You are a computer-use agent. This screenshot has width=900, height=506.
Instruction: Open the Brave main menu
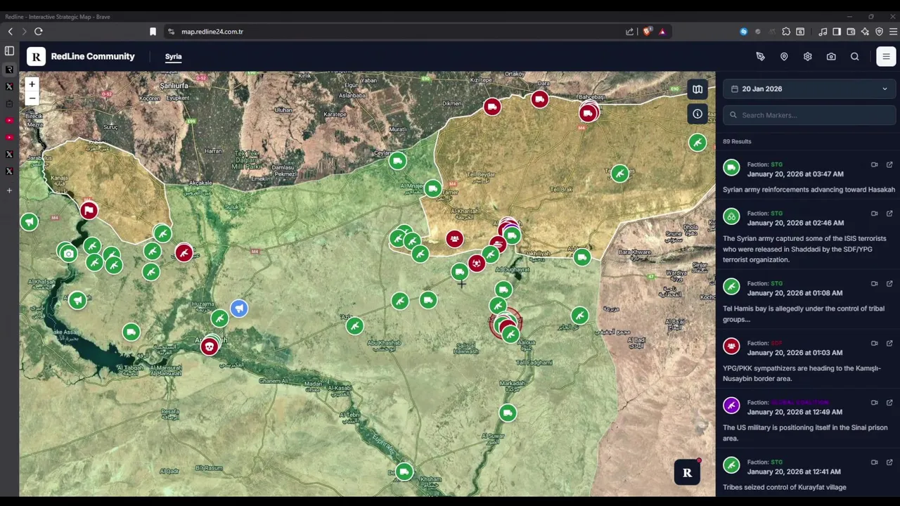point(893,32)
